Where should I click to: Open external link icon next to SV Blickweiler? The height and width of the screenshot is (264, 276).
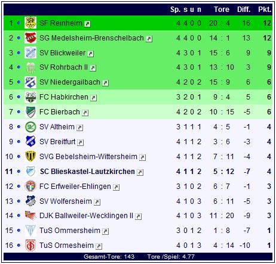91,54
